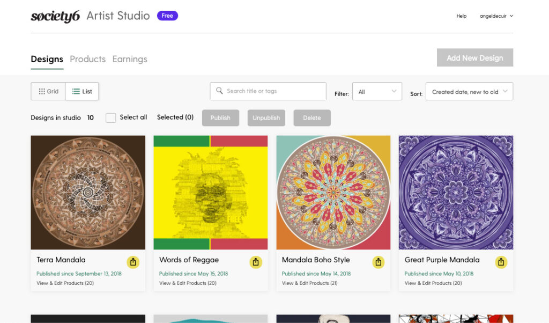Click the Words of Reggae title
Image resolution: width=549 pixels, height=323 pixels.
[189, 260]
